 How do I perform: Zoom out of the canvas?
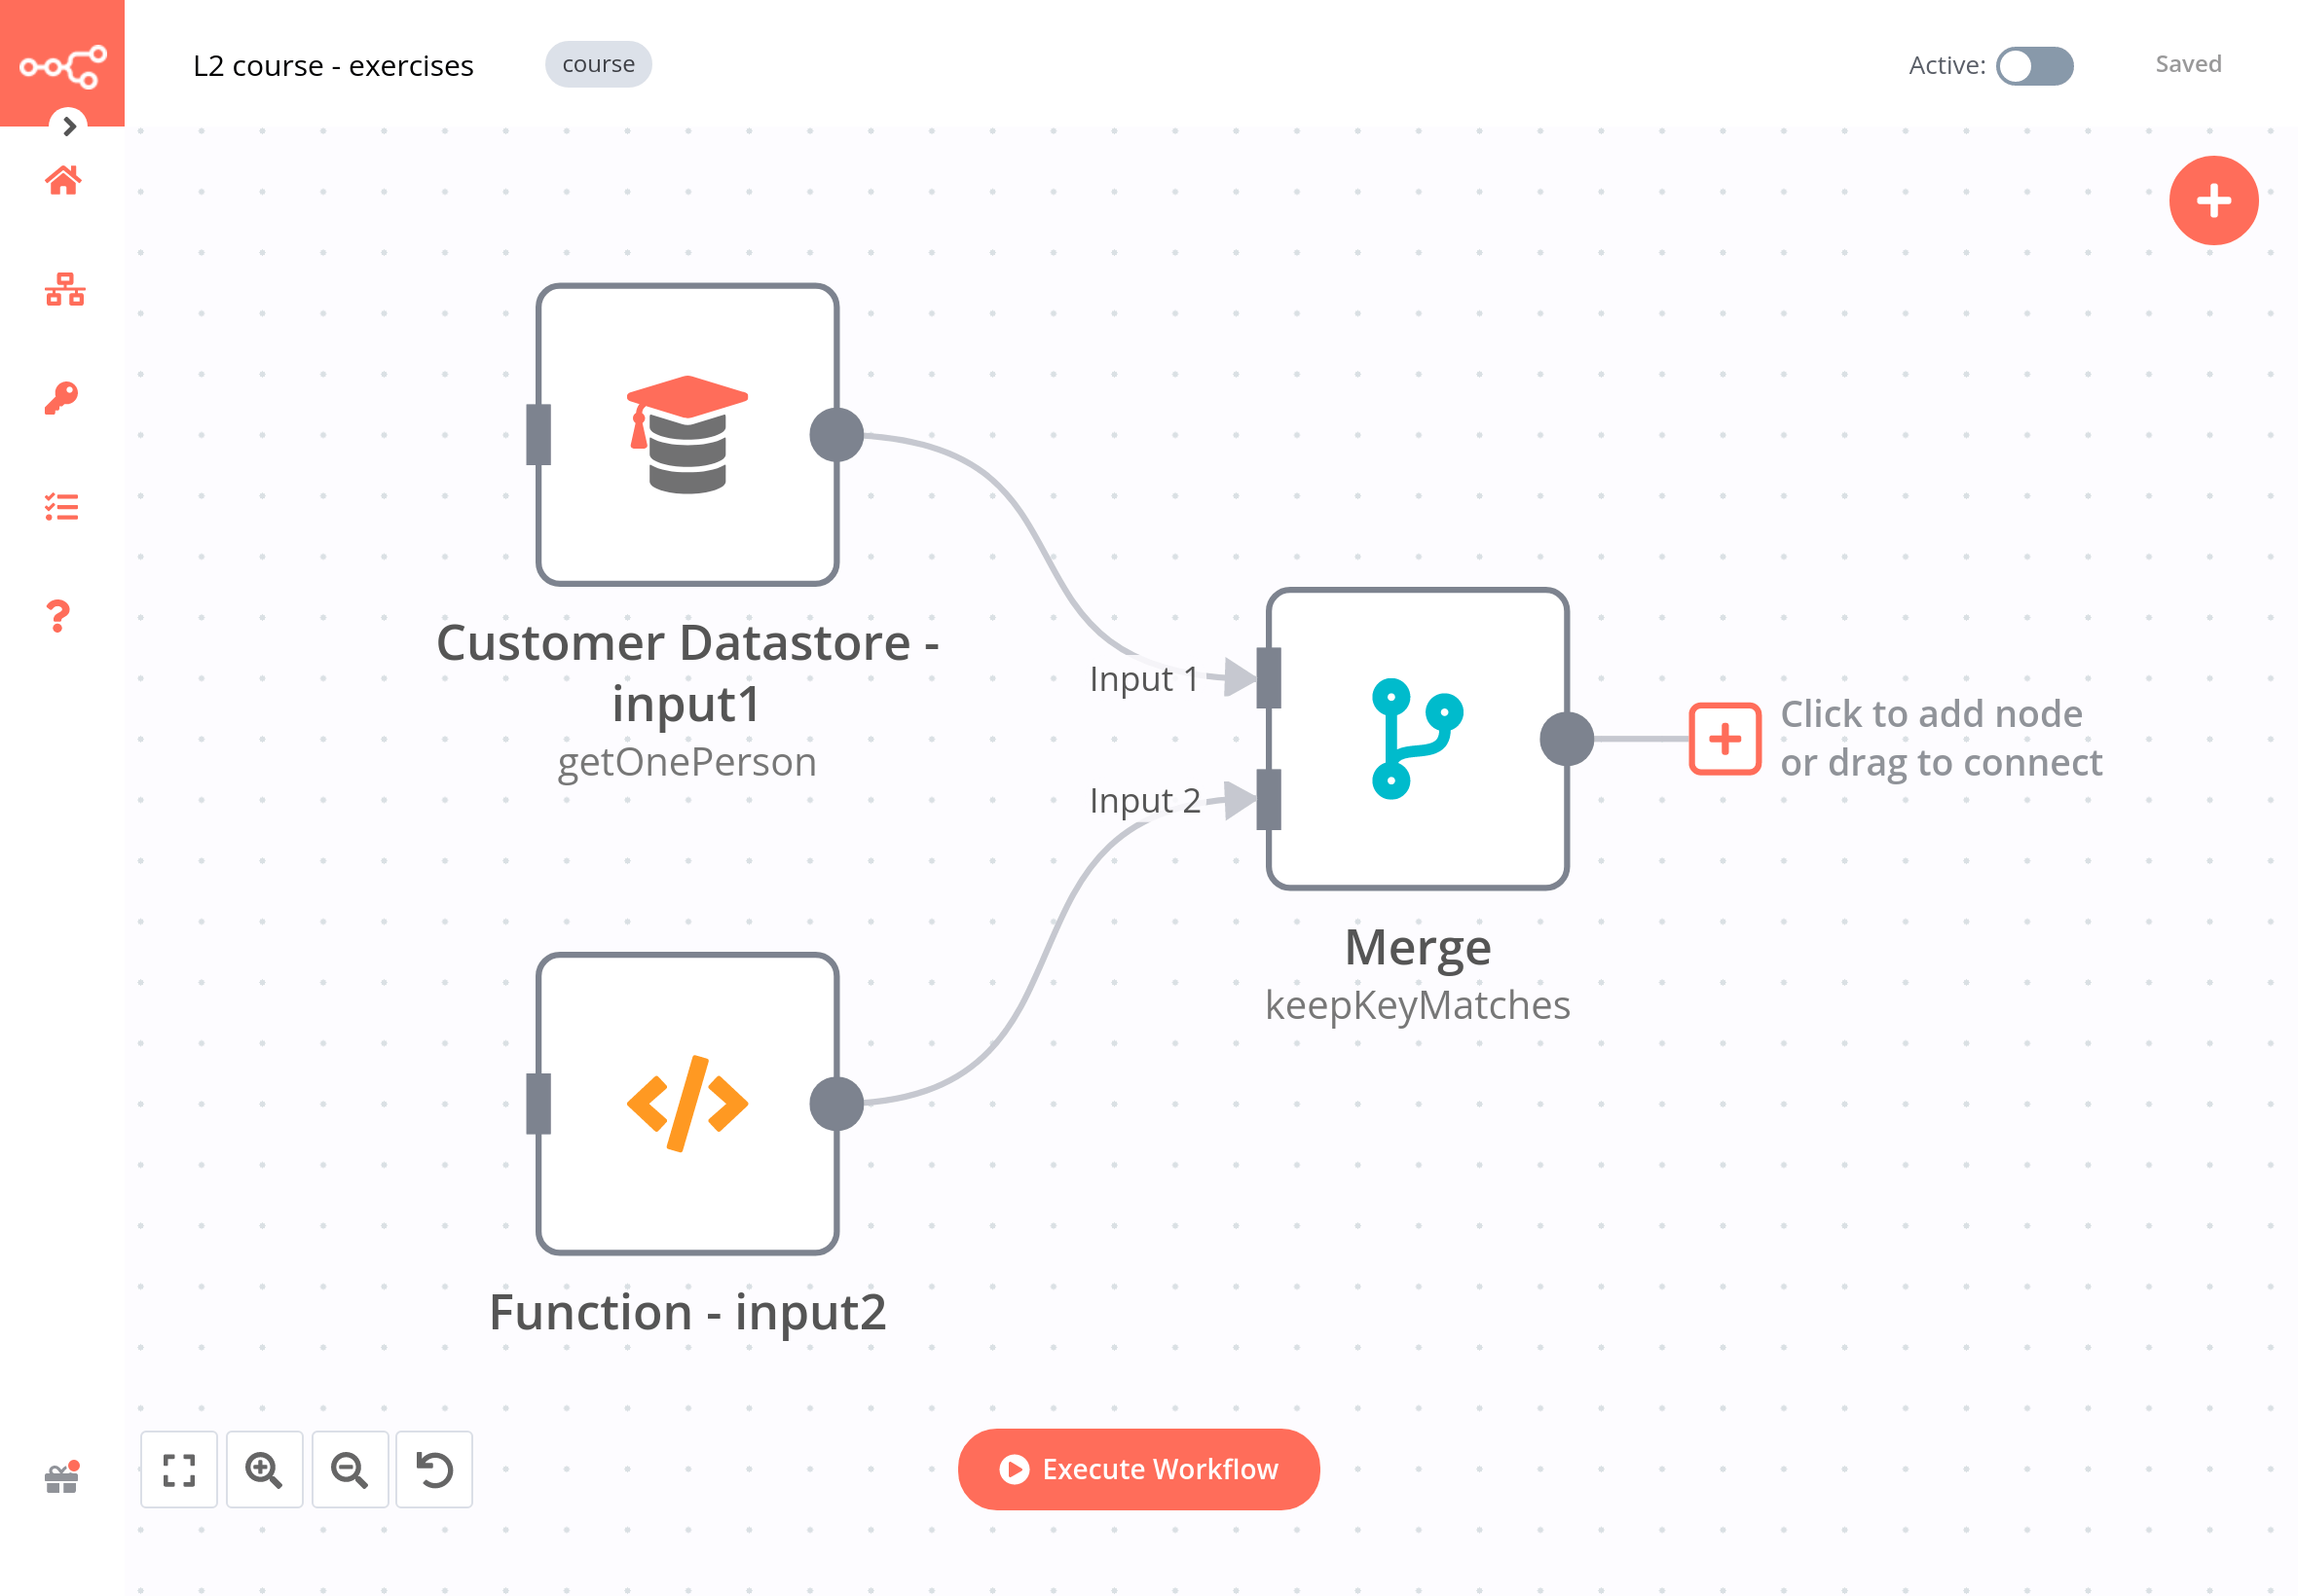[x=350, y=1470]
